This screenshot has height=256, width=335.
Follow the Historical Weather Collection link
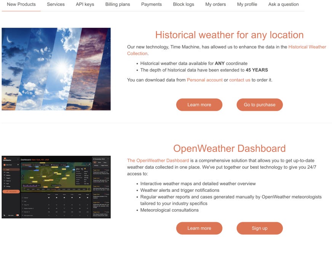point(307,47)
